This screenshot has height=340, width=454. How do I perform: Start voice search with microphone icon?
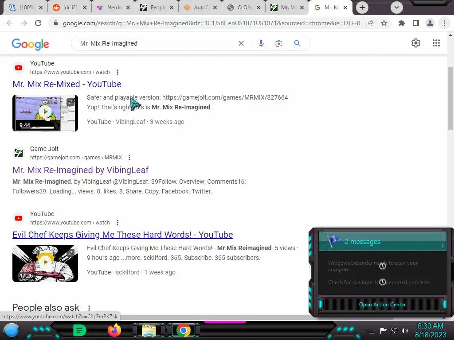(x=261, y=43)
